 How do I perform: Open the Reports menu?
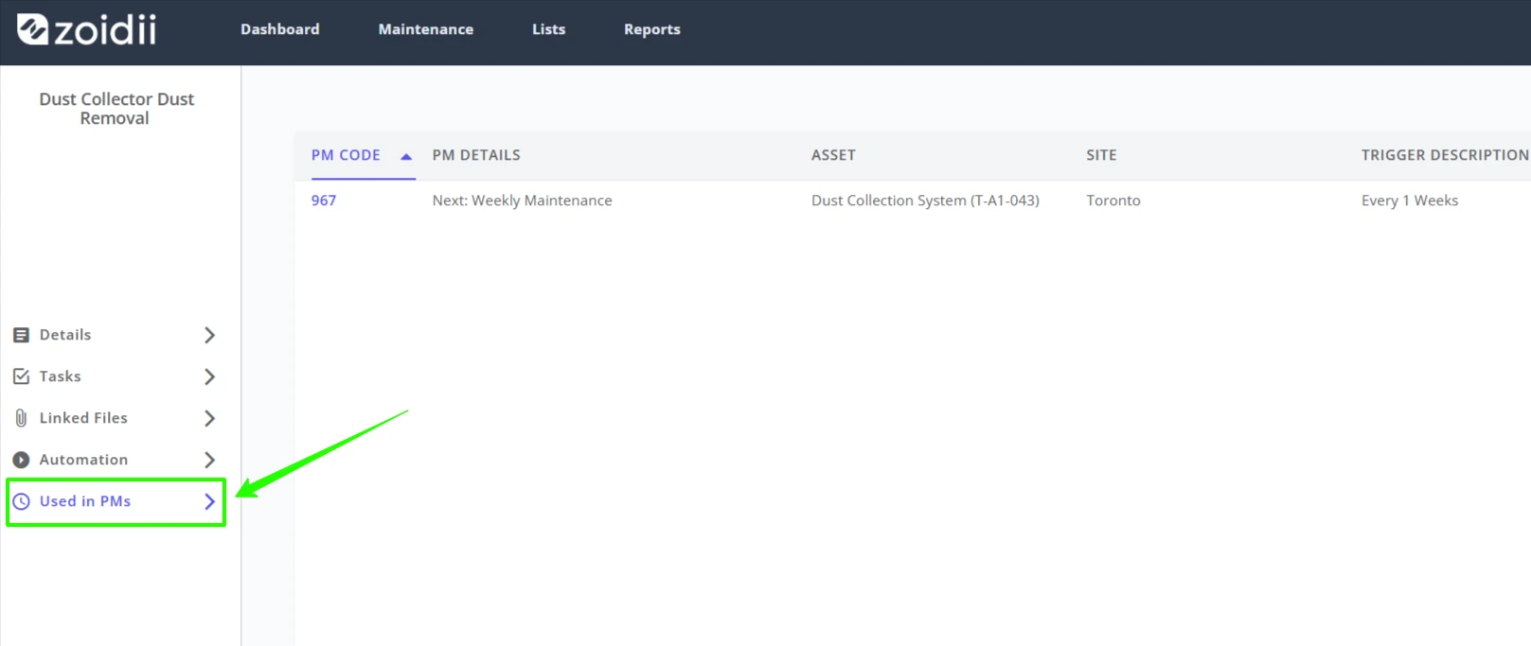(x=652, y=29)
